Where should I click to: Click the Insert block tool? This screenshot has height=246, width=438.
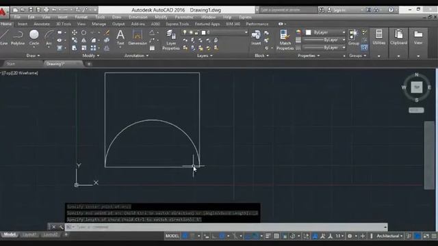[256, 37]
